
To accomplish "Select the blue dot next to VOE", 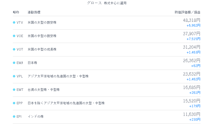I will tap(14, 36).
